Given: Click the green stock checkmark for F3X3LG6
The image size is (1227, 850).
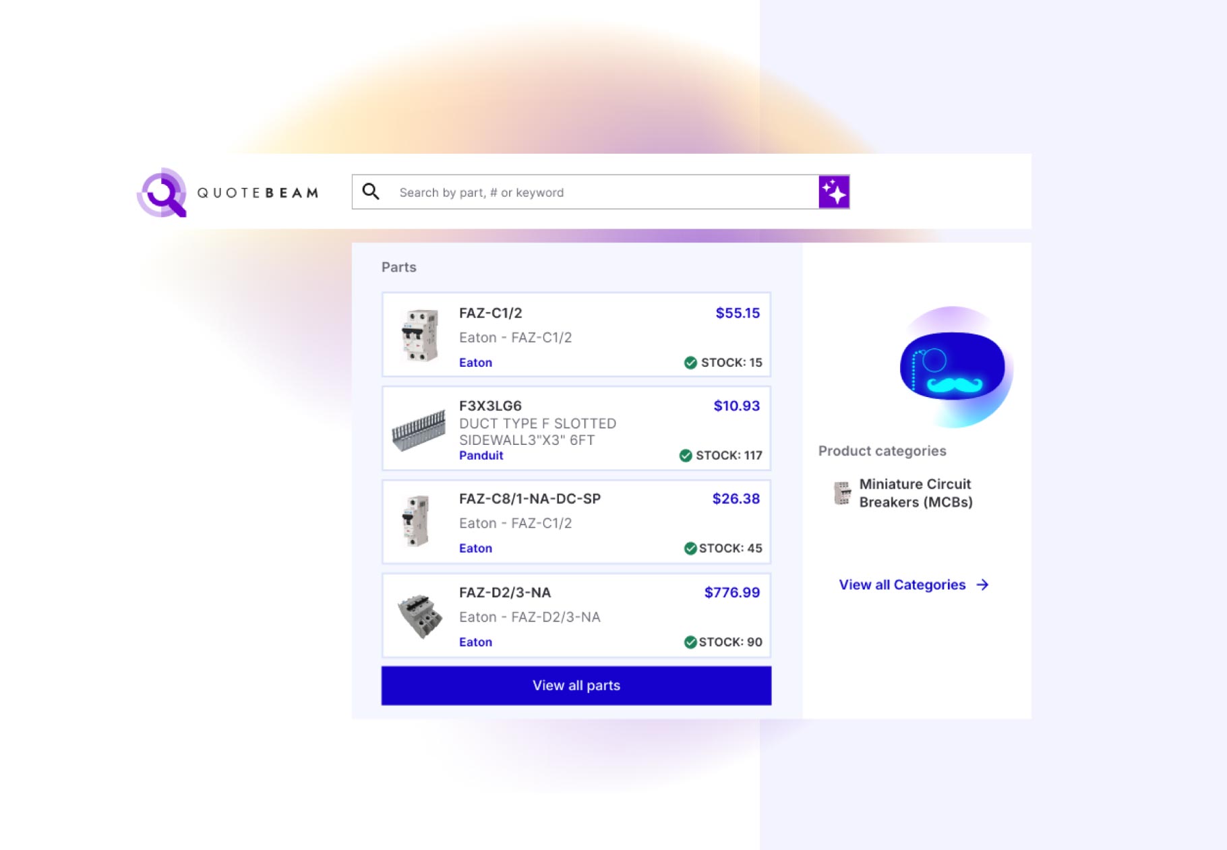Looking at the screenshot, I should [x=686, y=456].
